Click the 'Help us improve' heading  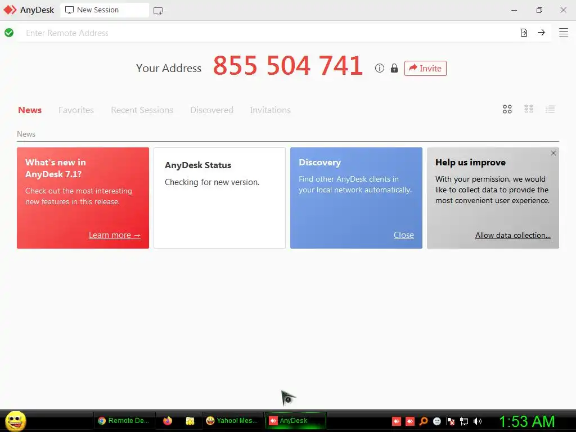coord(471,163)
